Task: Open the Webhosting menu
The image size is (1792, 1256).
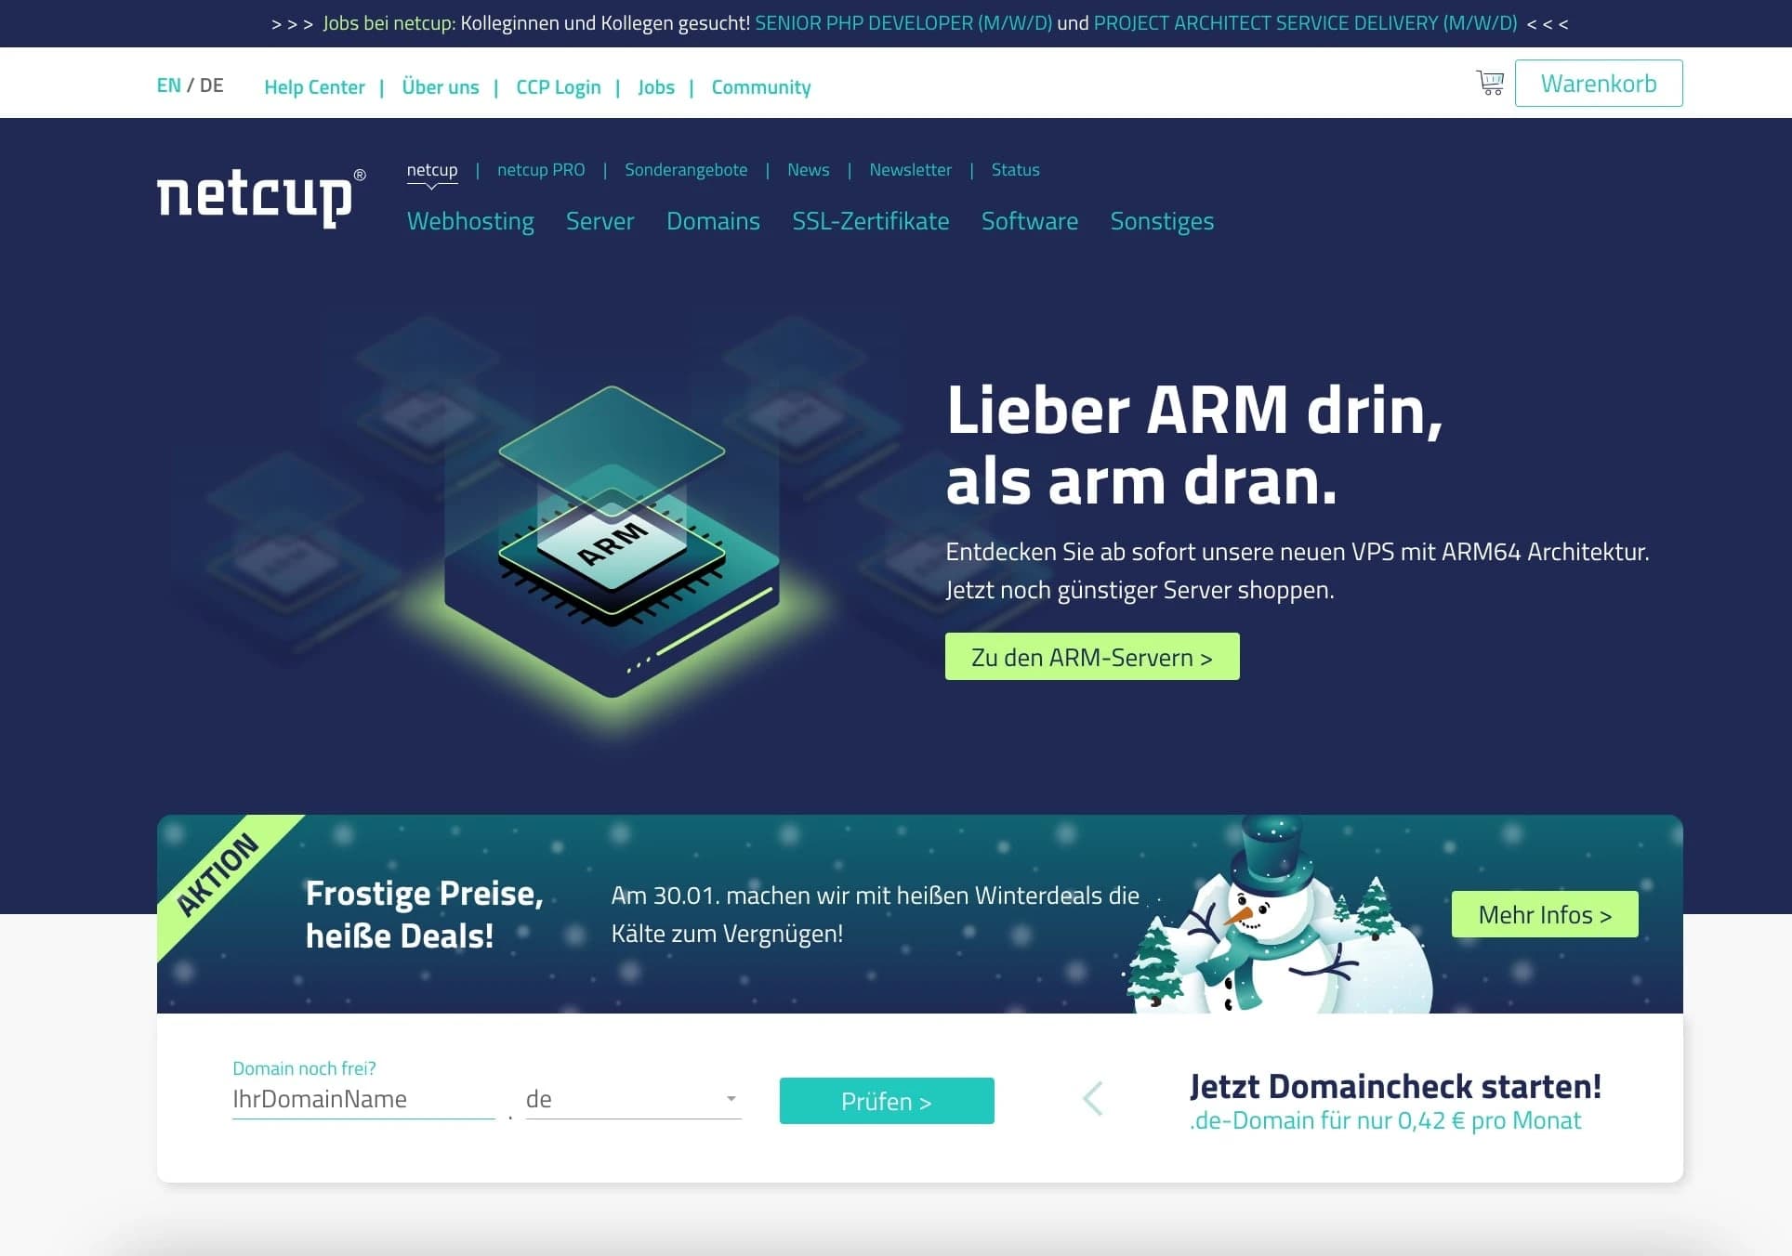Action: tap(470, 221)
